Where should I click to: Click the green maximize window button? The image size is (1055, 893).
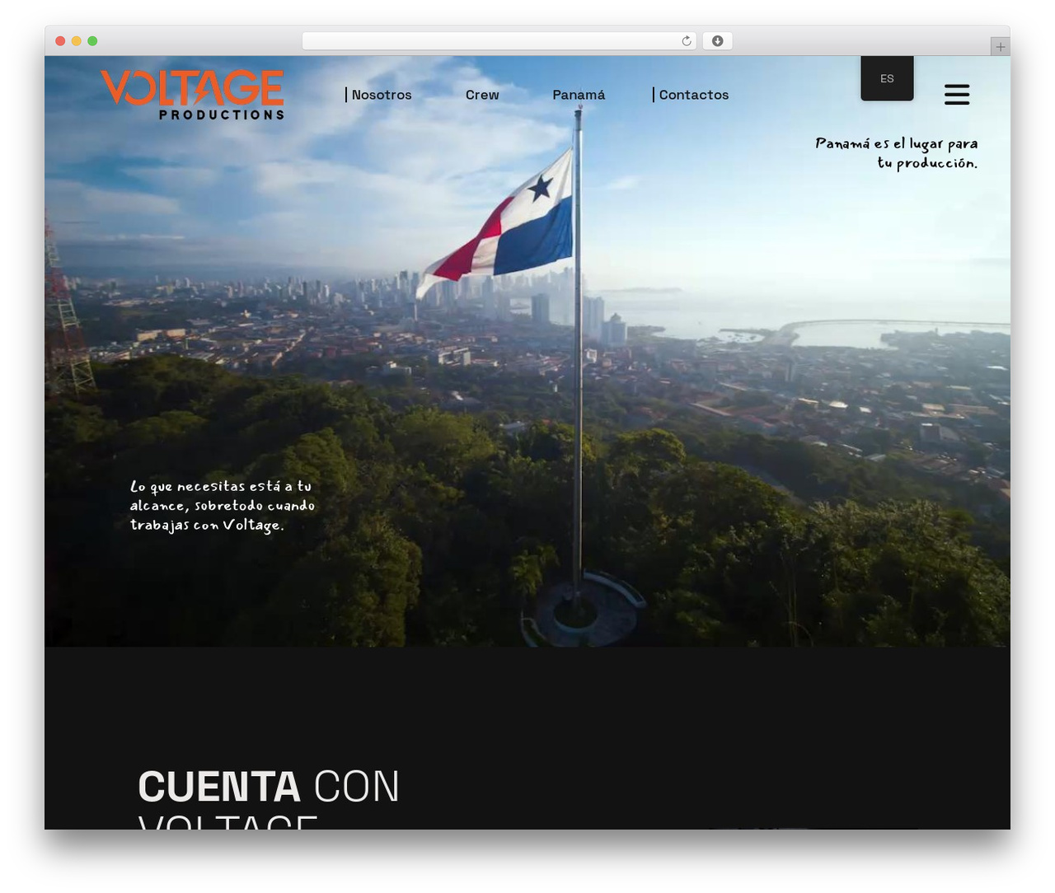pos(92,41)
